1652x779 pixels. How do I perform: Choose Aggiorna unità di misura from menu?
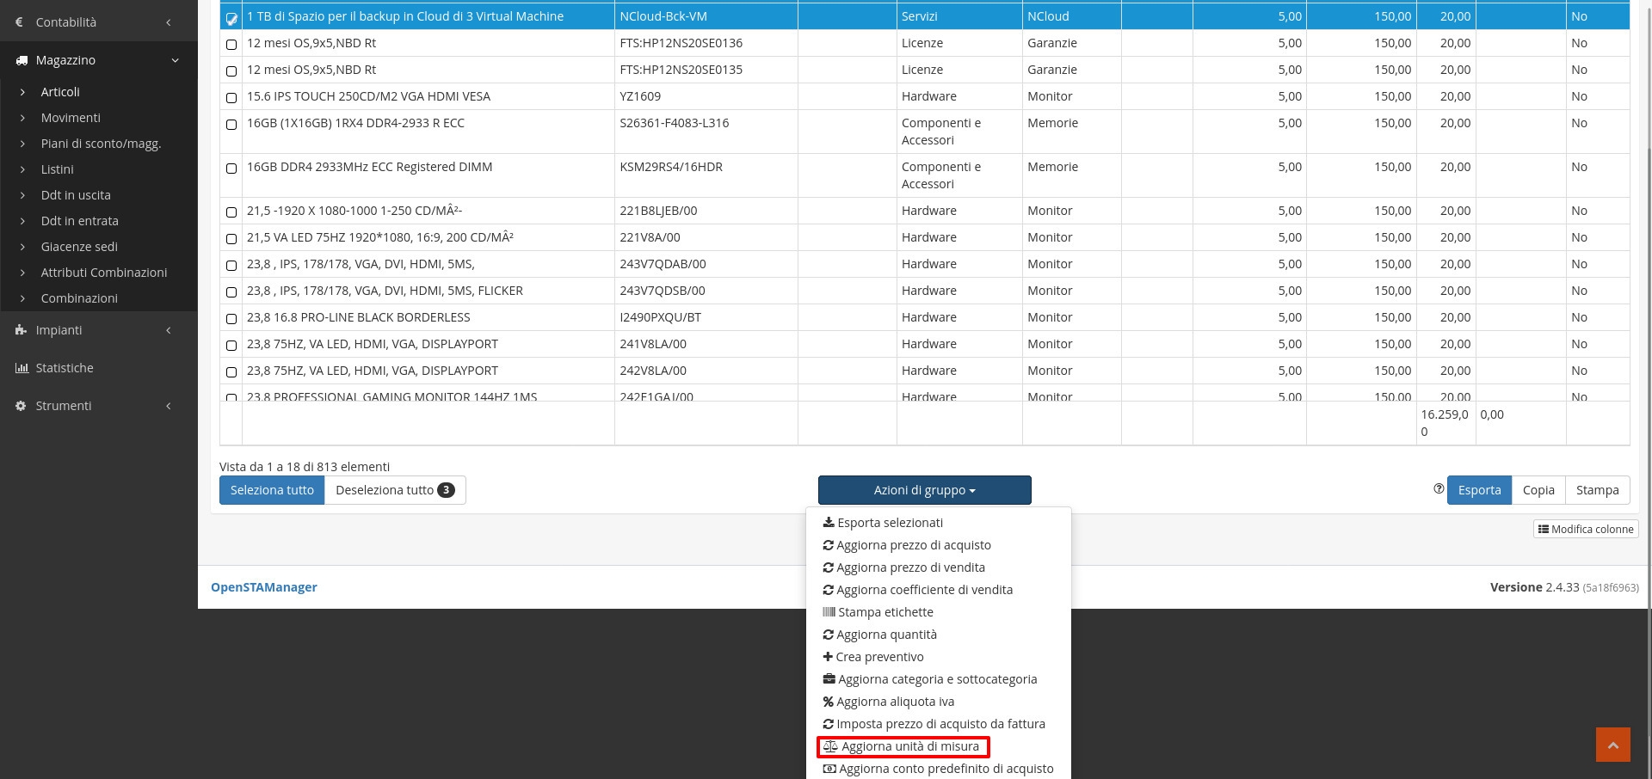[903, 746]
